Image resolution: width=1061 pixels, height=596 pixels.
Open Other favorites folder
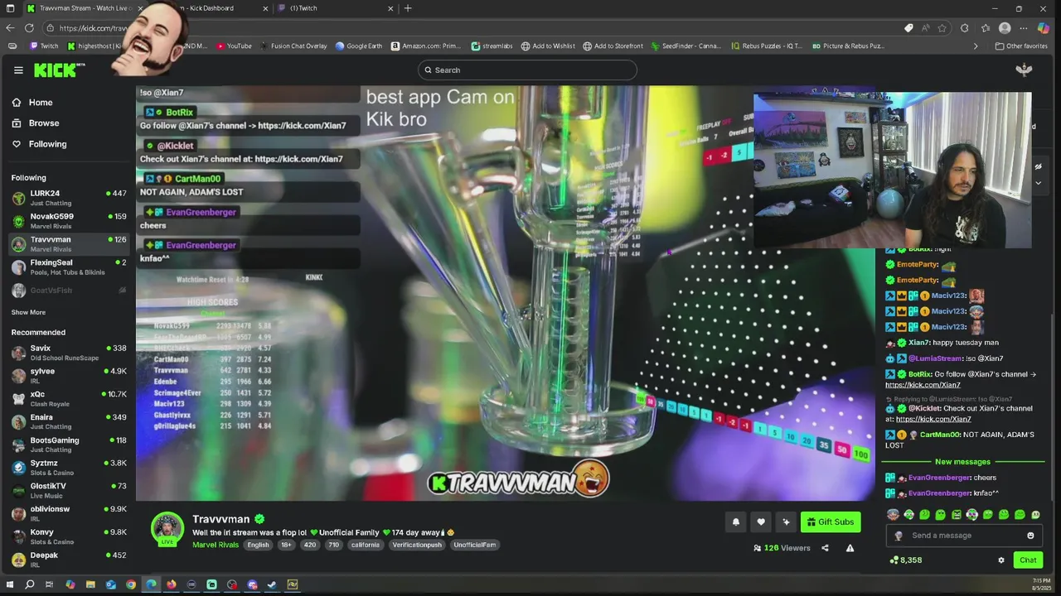click(x=1021, y=46)
